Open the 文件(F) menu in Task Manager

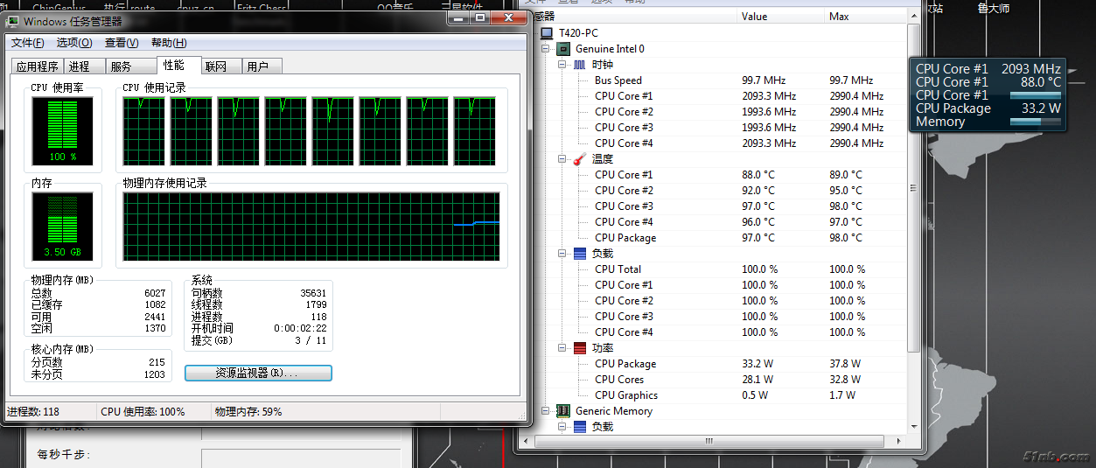(27, 43)
